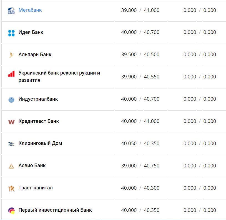Click Первый инвестиционный Банк rate 40.000 / 40.350

click(x=140, y=210)
